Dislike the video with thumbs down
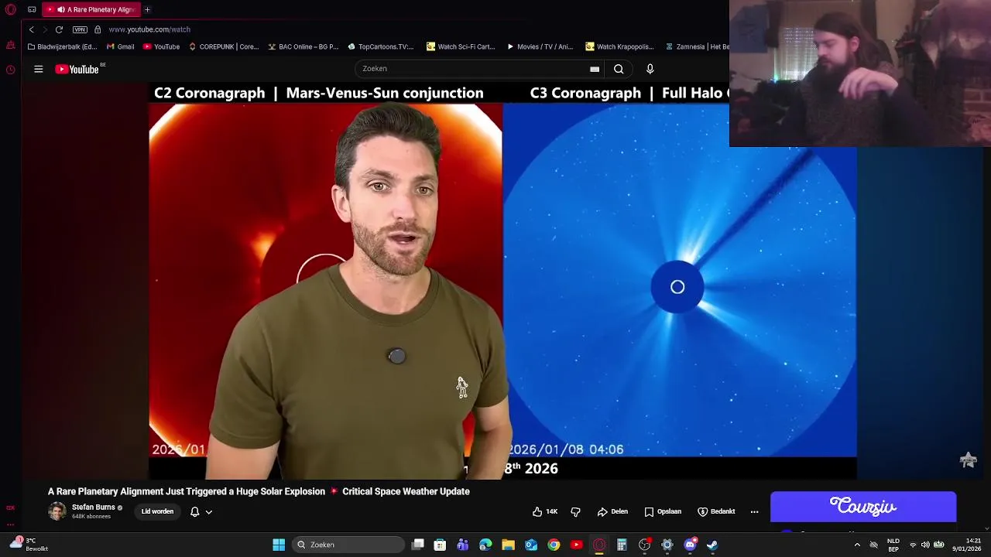The image size is (991, 557). [575, 511]
